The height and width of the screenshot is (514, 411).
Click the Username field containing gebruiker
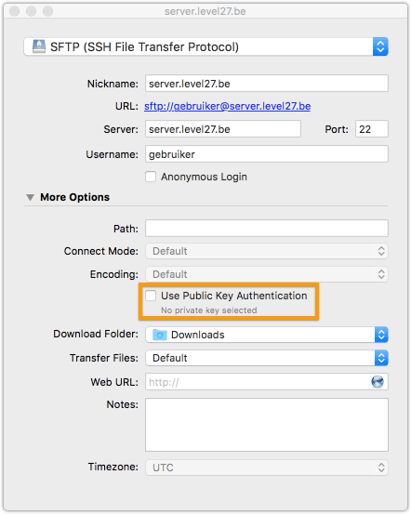267,154
